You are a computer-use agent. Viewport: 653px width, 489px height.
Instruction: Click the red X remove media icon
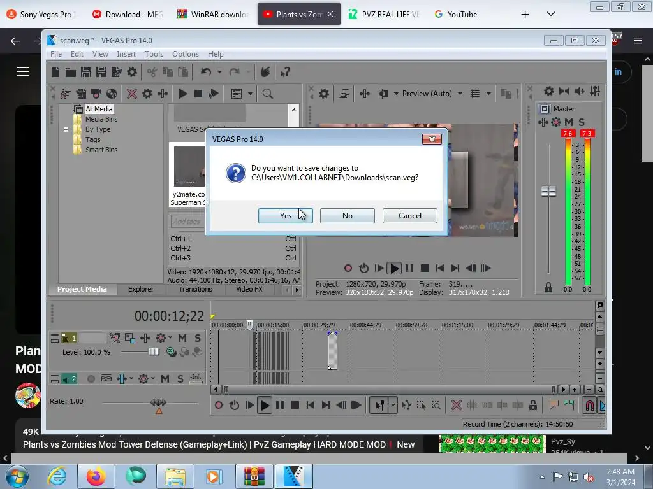coord(131,94)
